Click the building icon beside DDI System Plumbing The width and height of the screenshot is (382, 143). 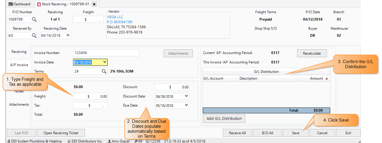click(9, 141)
